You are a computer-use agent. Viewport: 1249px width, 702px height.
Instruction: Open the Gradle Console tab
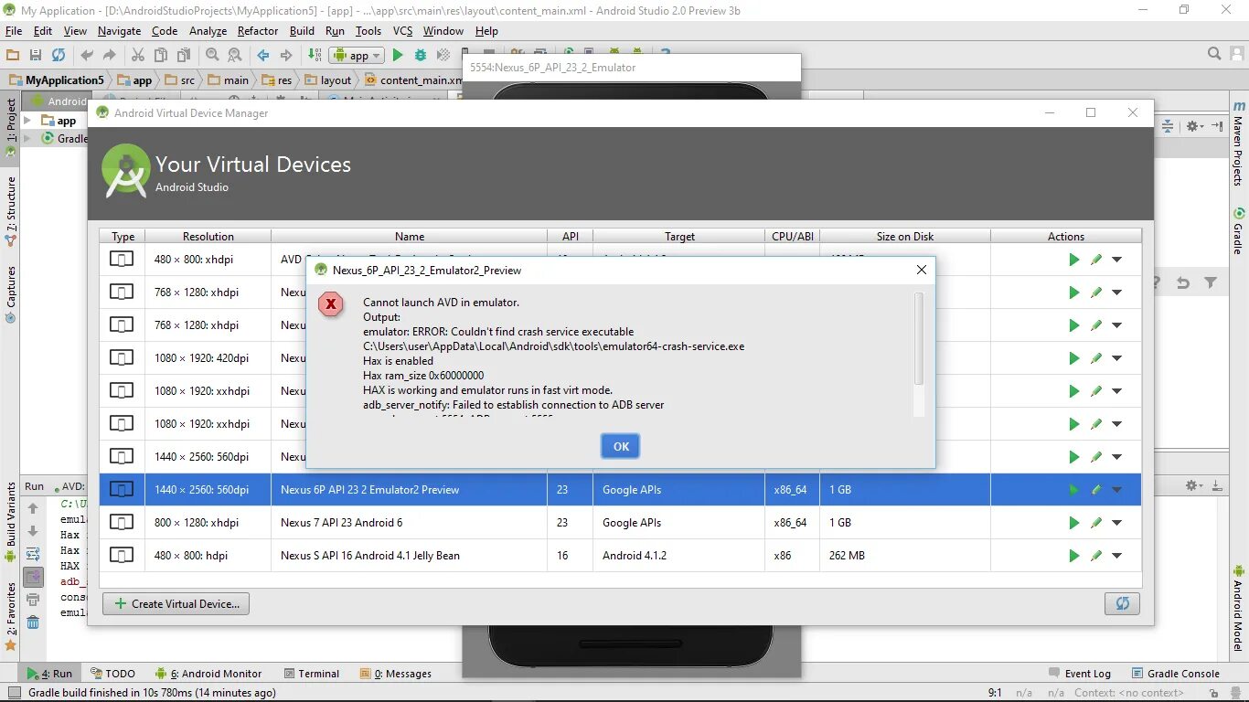coord(1175,674)
